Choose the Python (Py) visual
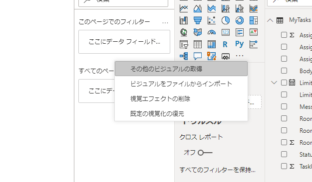312x182 pixels. pos(240,44)
